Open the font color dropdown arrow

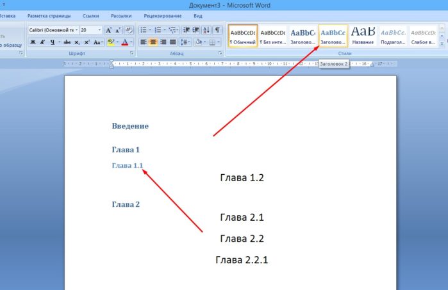point(131,42)
